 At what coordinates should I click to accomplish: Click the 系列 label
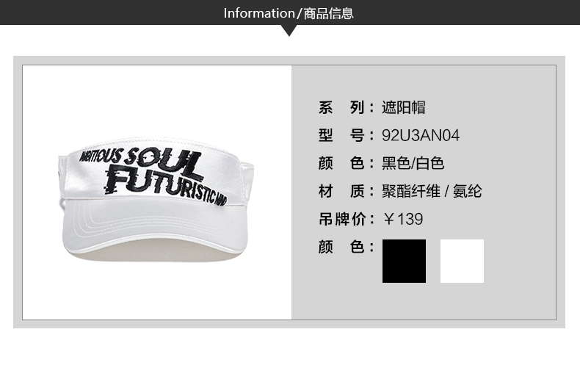341,108
